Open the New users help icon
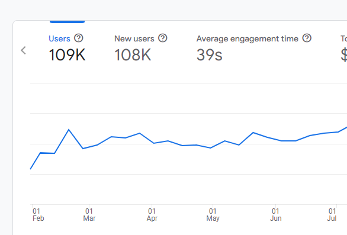 pos(163,38)
